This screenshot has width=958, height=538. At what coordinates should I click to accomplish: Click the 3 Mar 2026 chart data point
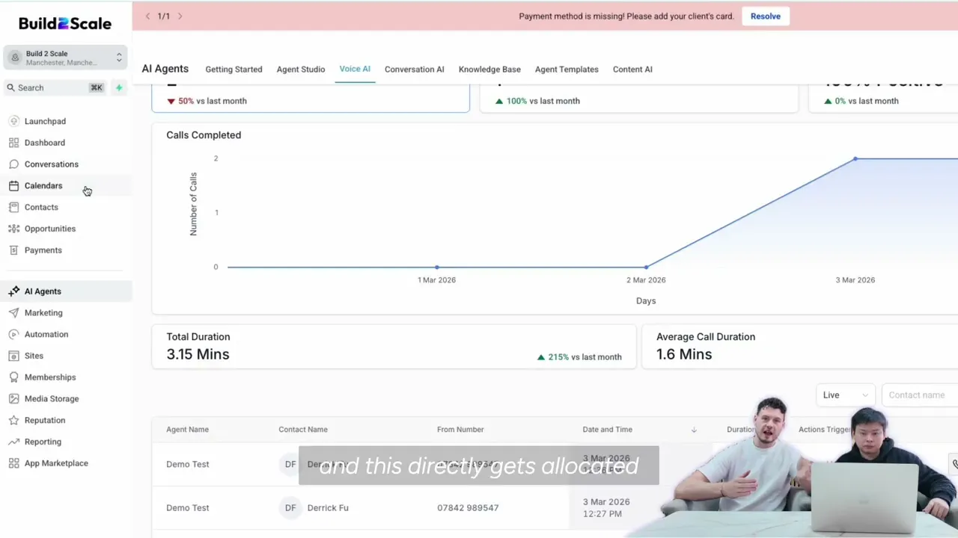855,158
